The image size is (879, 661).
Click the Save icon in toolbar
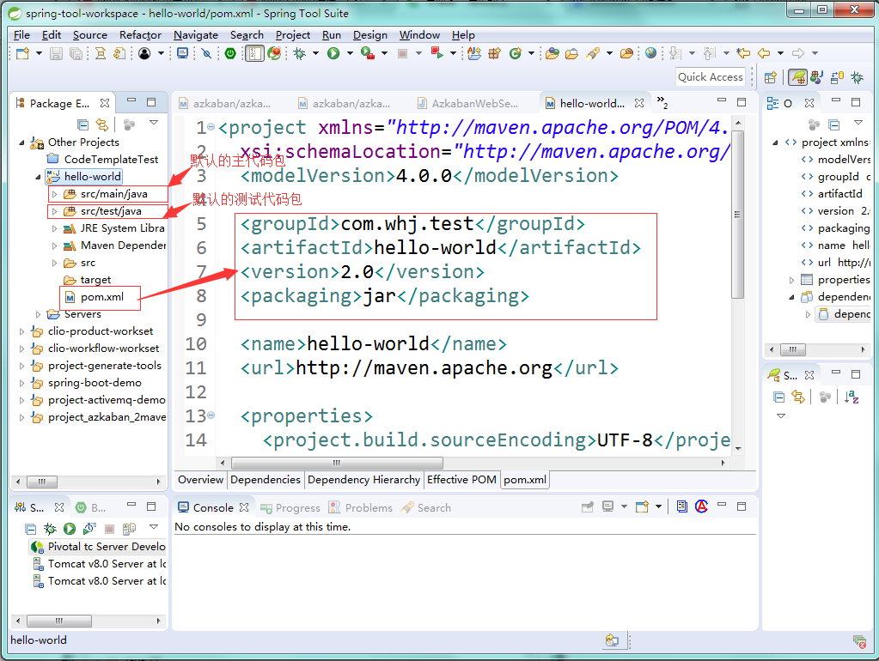(56, 53)
